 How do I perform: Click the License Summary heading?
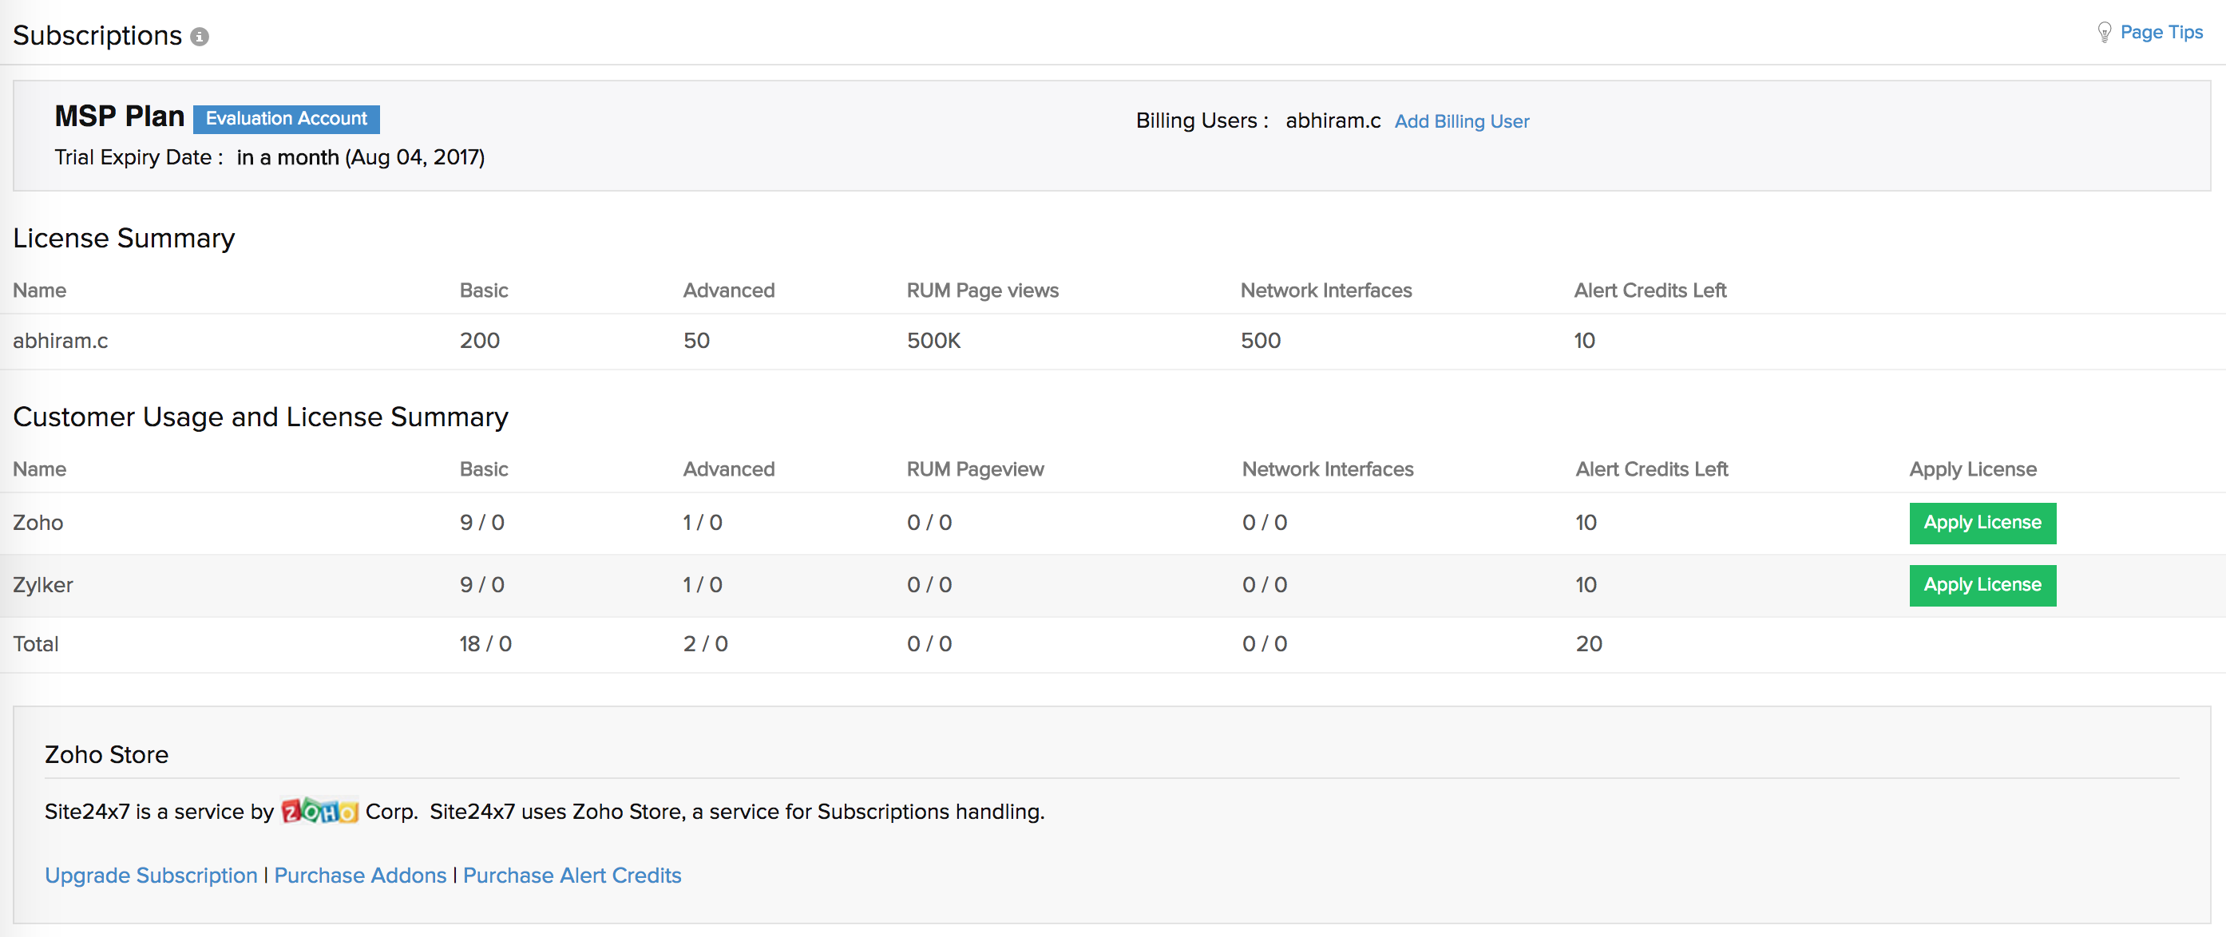coord(124,238)
